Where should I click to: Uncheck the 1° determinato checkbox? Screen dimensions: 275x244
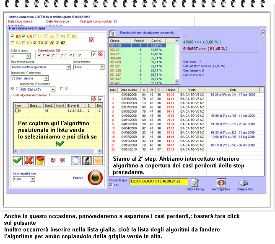(39, 55)
